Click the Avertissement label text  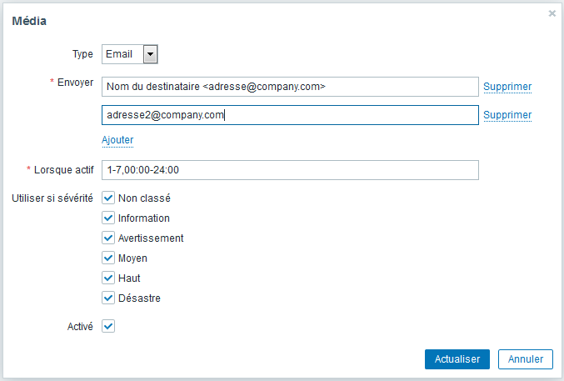tap(151, 238)
